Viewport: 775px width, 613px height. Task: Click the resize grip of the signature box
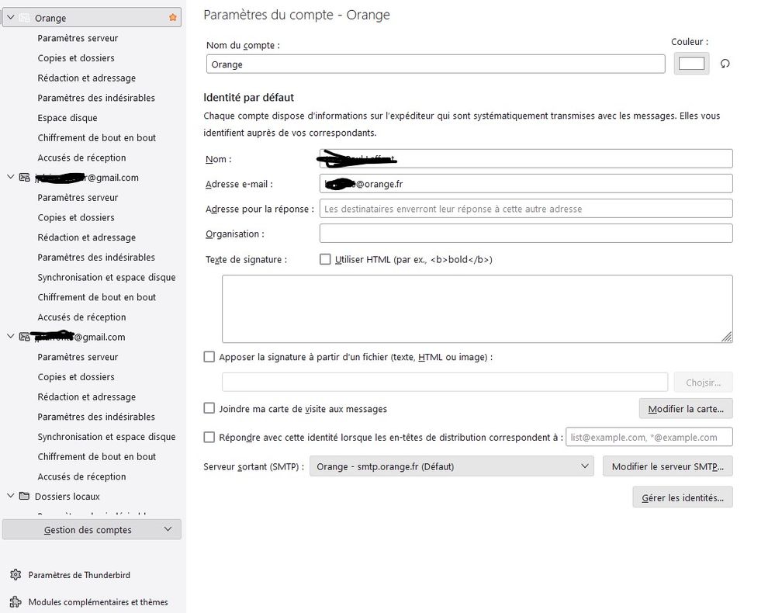coord(727,337)
